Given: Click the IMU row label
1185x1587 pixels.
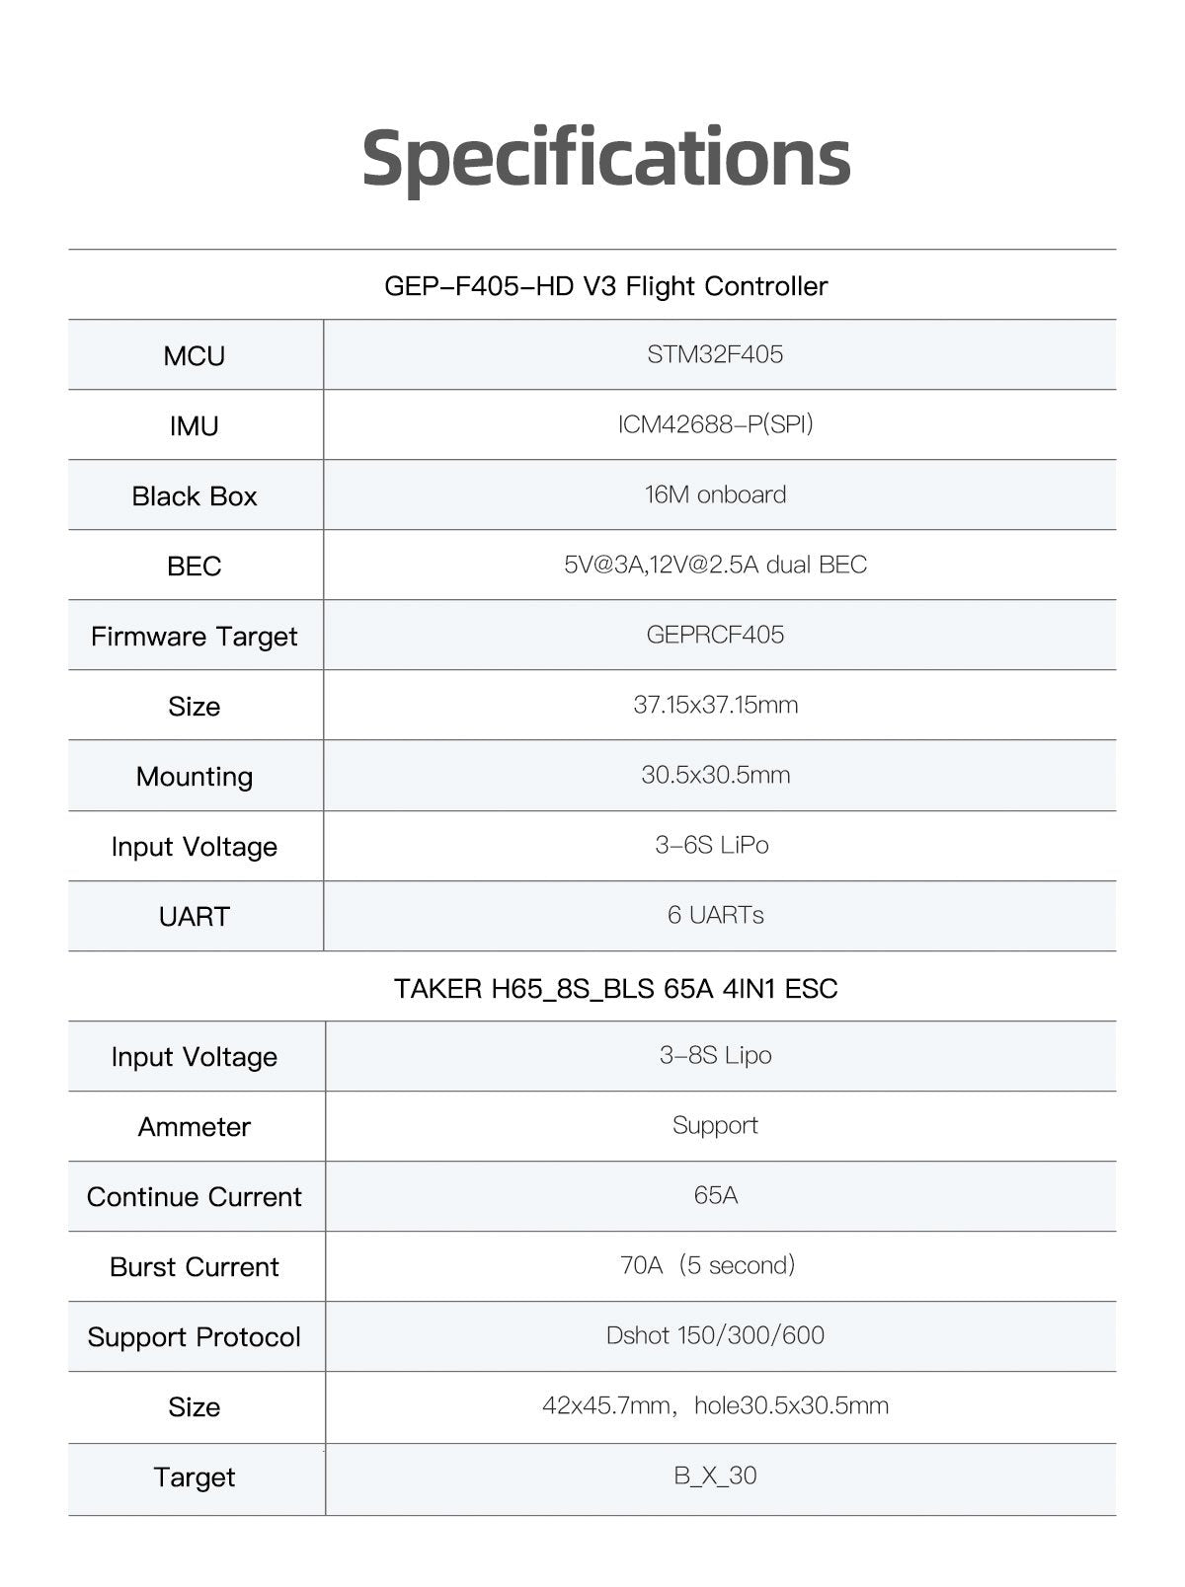Looking at the screenshot, I should click(x=195, y=425).
